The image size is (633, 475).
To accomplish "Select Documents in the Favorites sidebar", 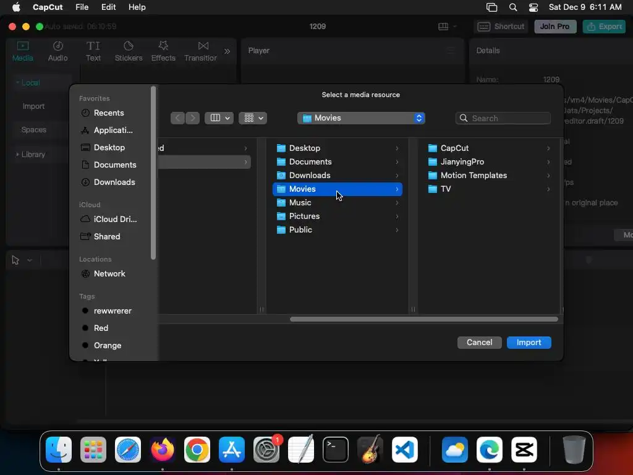I will 109,165.
